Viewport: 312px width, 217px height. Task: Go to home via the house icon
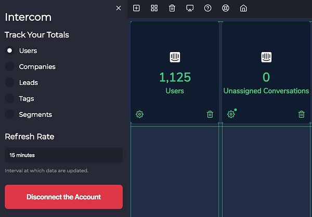(x=243, y=8)
